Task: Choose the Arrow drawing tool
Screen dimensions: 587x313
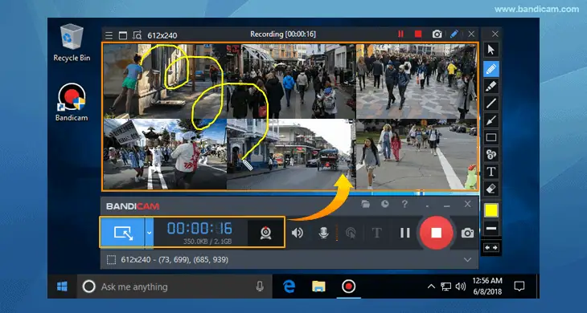Action: tap(491, 120)
